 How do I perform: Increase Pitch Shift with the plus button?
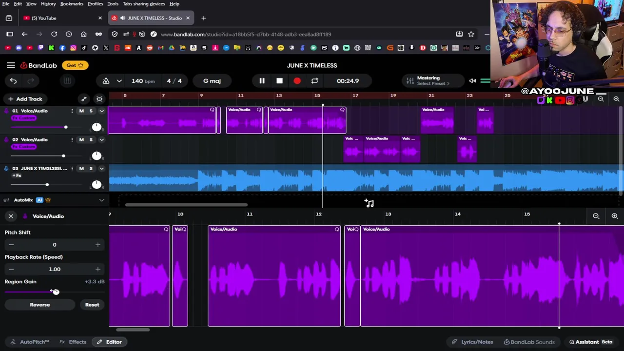(x=97, y=245)
